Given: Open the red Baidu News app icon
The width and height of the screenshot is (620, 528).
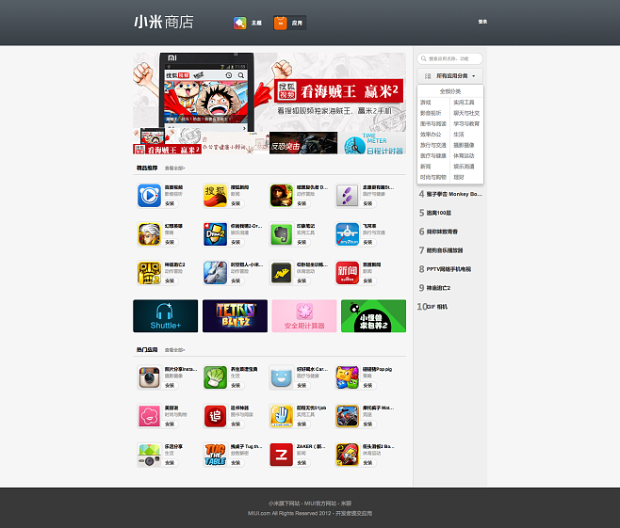Looking at the screenshot, I should 347,273.
